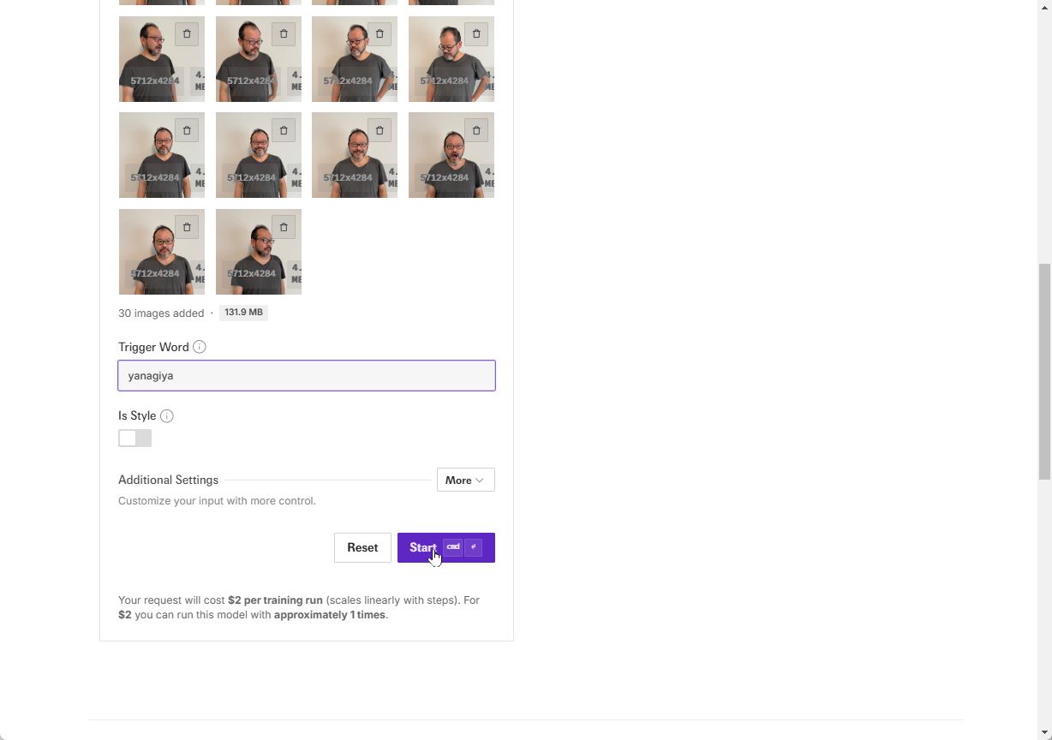Screen dimensions: 1052x740
Task: Remove the third image in the top row
Action: [380, 34]
